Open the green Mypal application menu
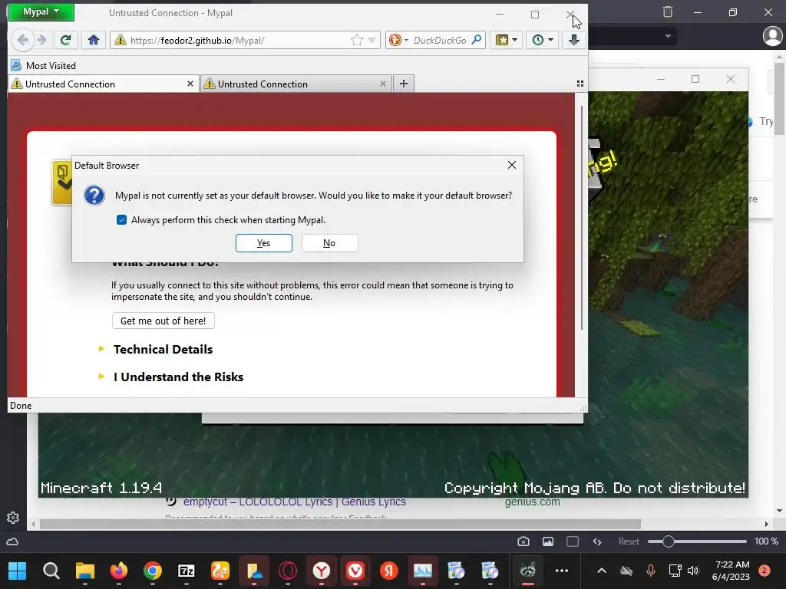The width and height of the screenshot is (786, 589). 41,12
